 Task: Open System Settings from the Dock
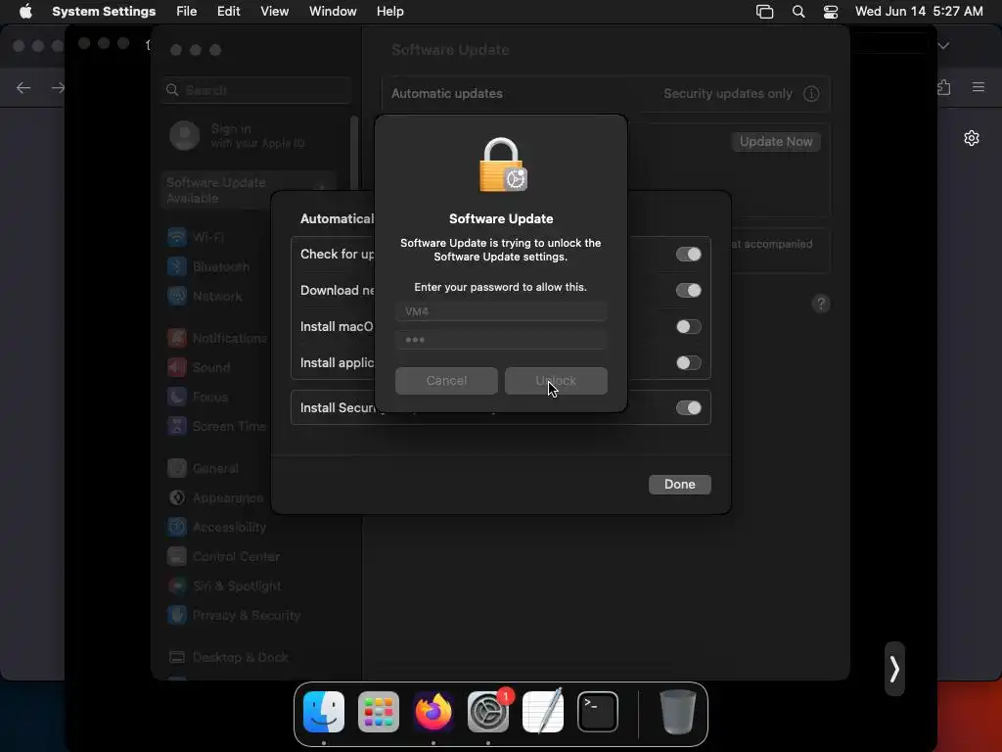[488, 712]
